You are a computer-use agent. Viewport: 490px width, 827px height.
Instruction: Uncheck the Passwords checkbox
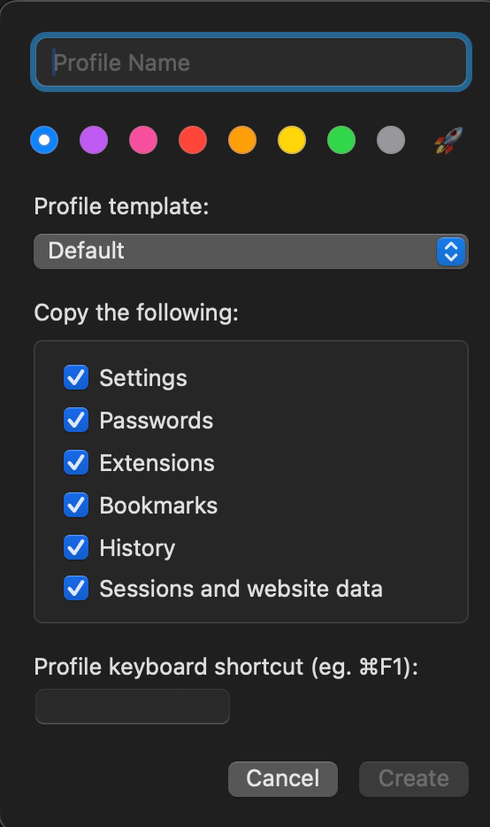point(76,421)
